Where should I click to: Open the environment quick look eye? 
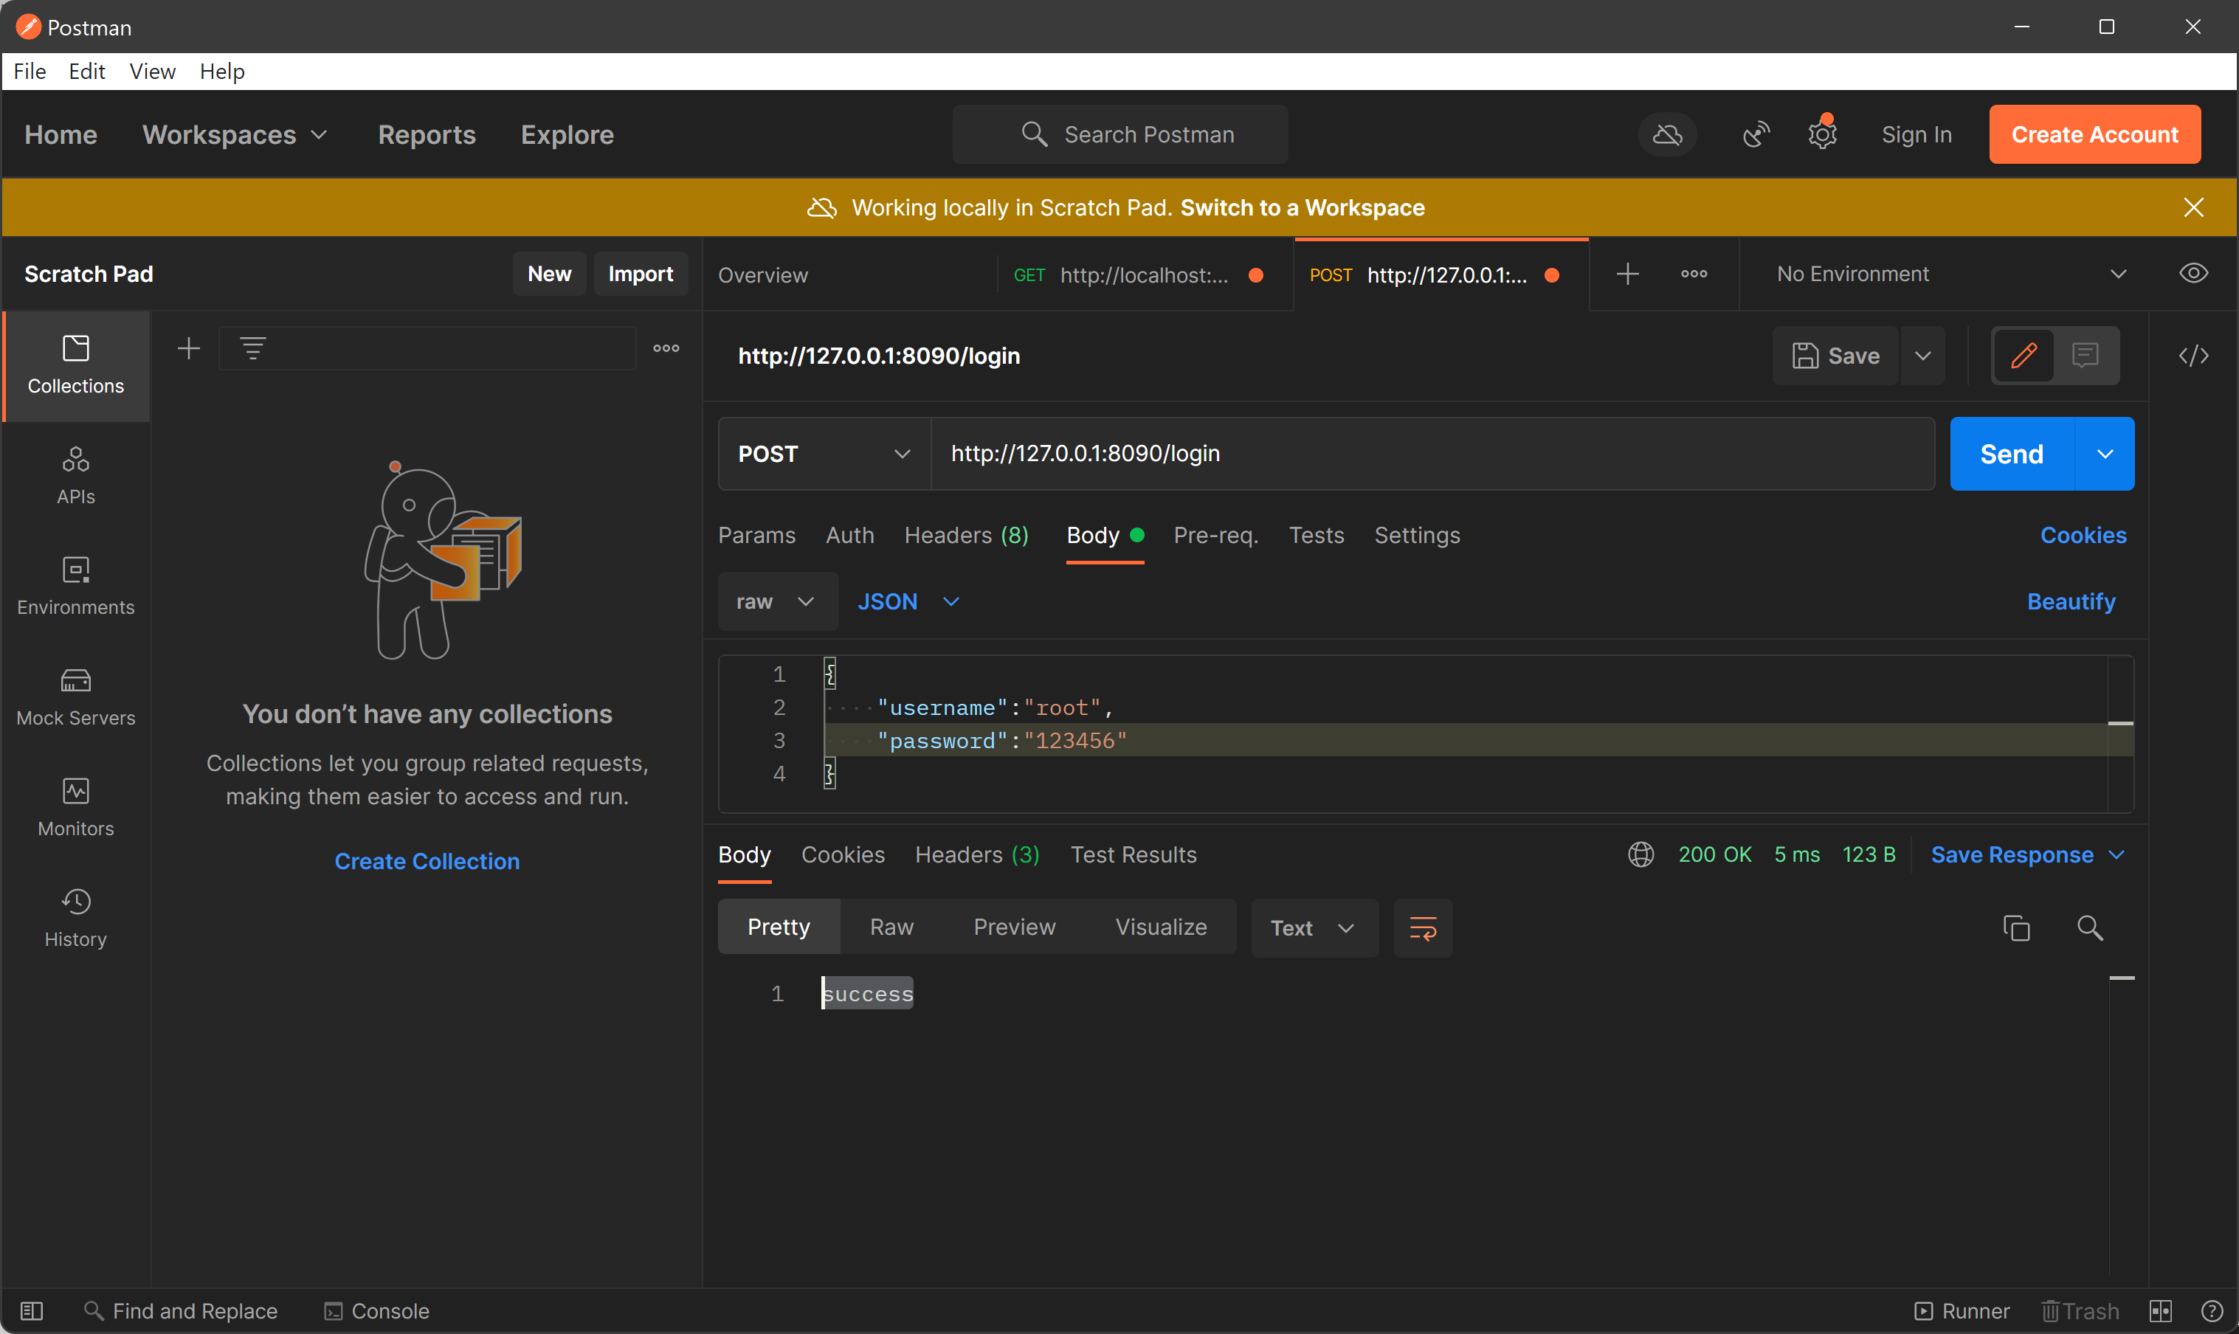click(x=2194, y=274)
